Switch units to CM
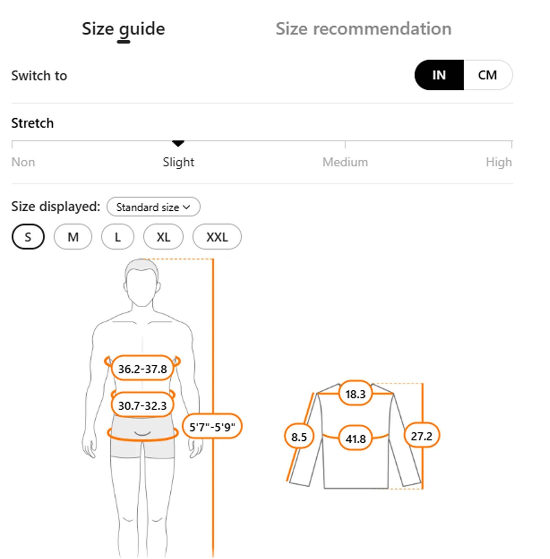The height and width of the screenshot is (559, 550). [487, 75]
